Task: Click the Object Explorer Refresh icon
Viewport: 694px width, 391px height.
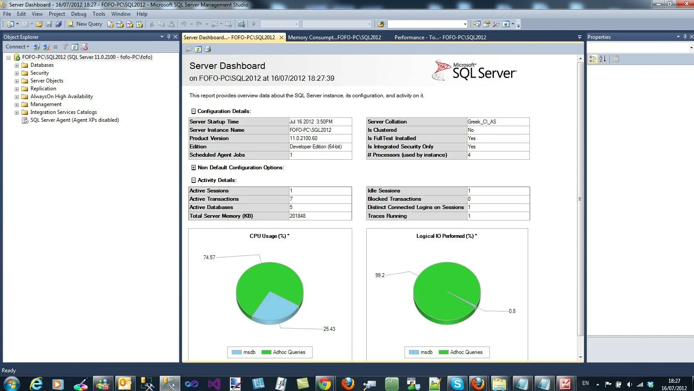Action: [x=75, y=47]
